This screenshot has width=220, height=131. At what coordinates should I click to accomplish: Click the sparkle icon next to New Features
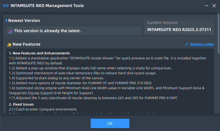(x=9, y=45)
